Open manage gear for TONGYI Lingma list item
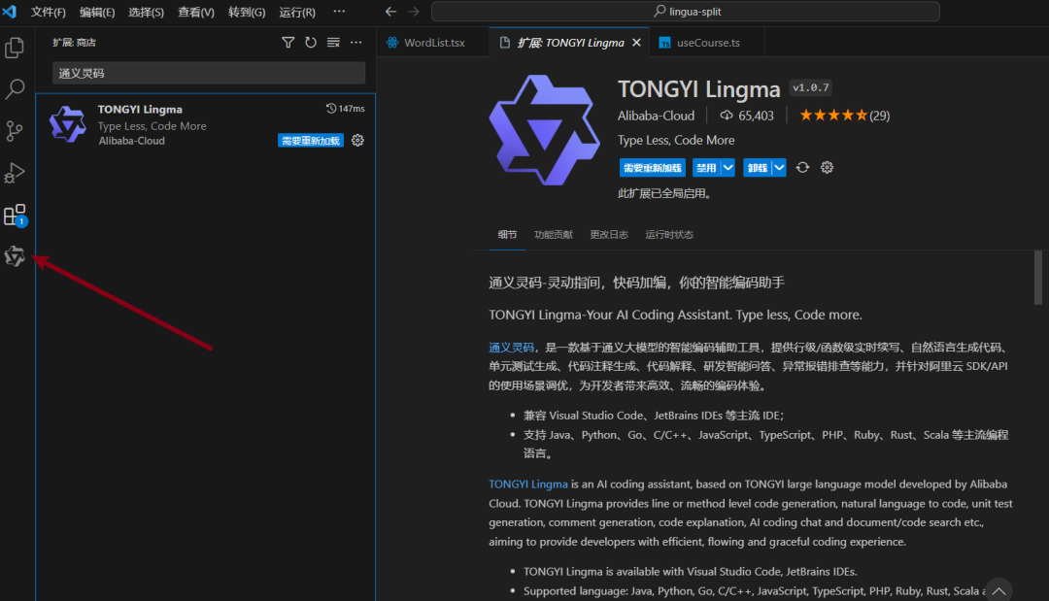This screenshot has width=1049, height=601. [x=357, y=141]
